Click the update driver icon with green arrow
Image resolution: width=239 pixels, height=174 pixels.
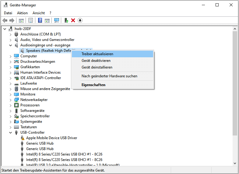point(66,20)
